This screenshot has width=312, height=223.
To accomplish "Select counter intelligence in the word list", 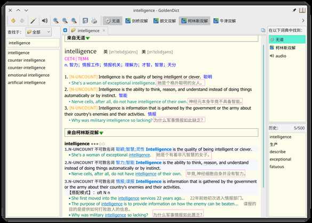I will click(x=27, y=60).
